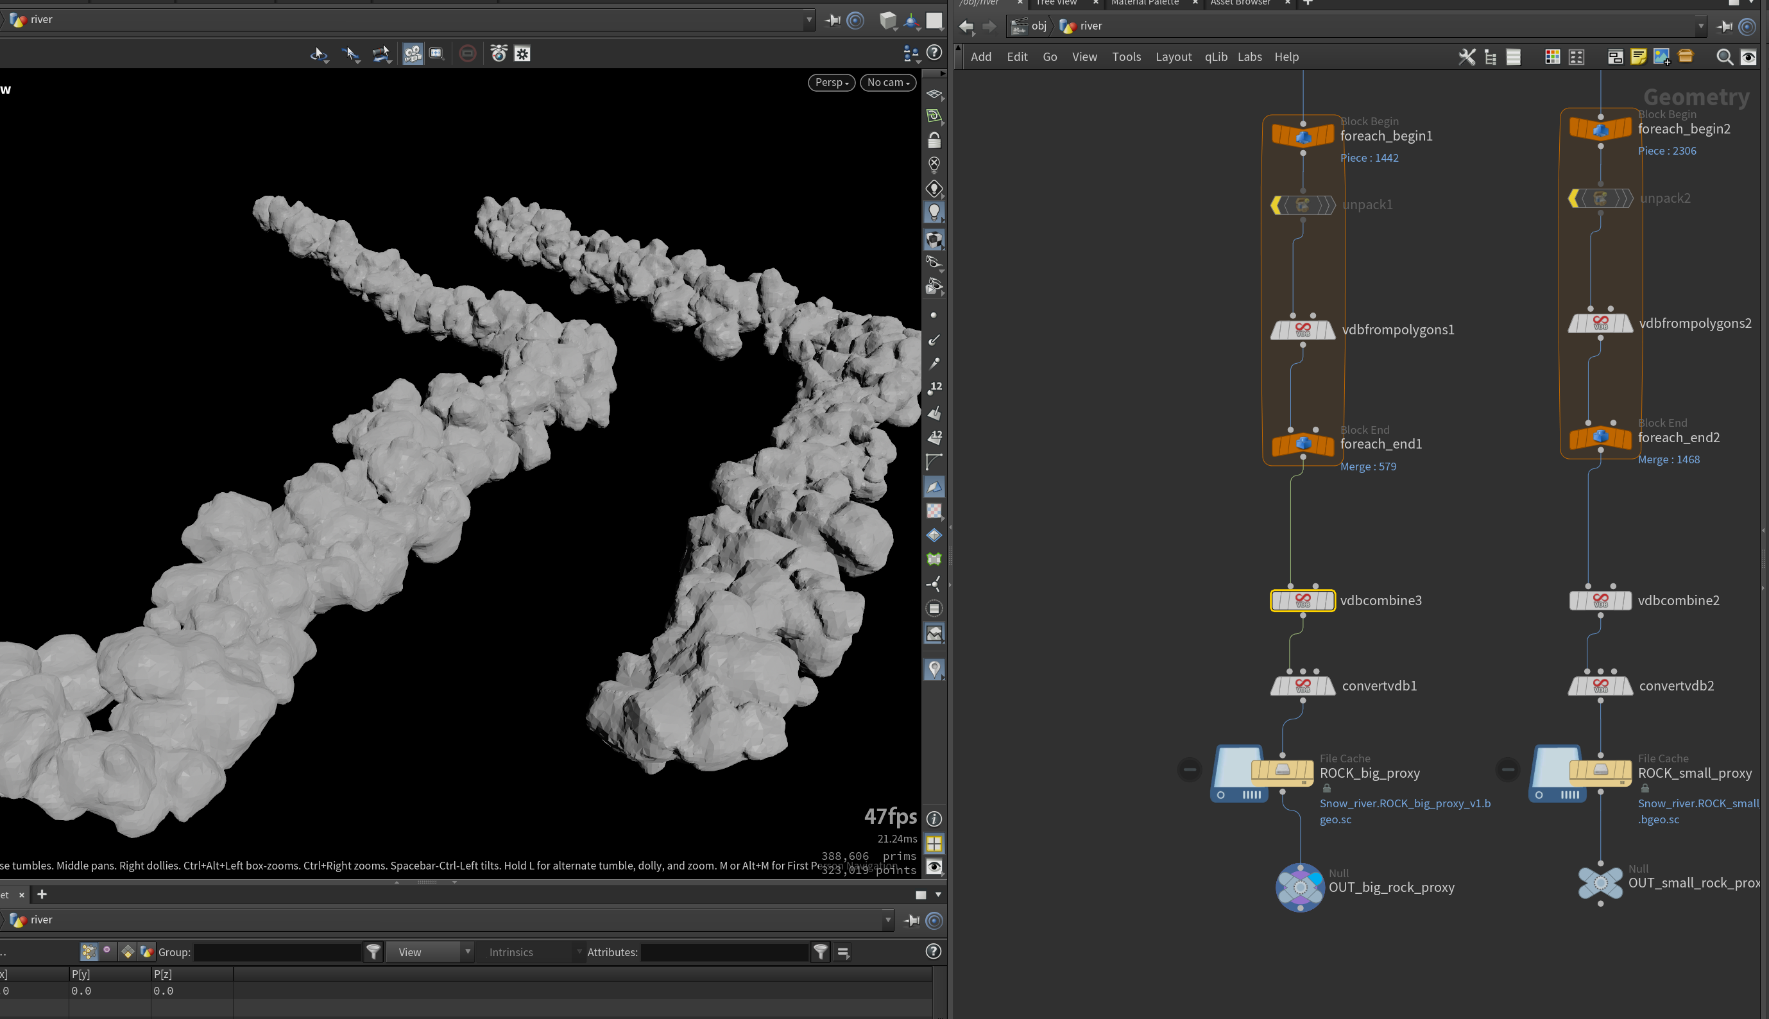Screen dimensions: 1769x1019
Task: Click the foreach_begin1 block node
Action: 1303,136
